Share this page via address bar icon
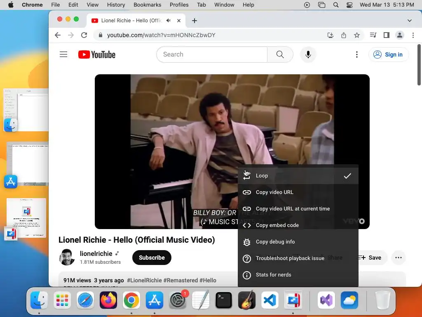 [344, 35]
